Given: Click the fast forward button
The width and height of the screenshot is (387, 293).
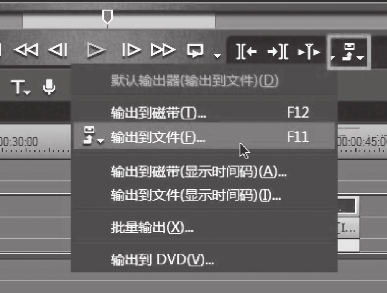Looking at the screenshot, I should [x=163, y=50].
